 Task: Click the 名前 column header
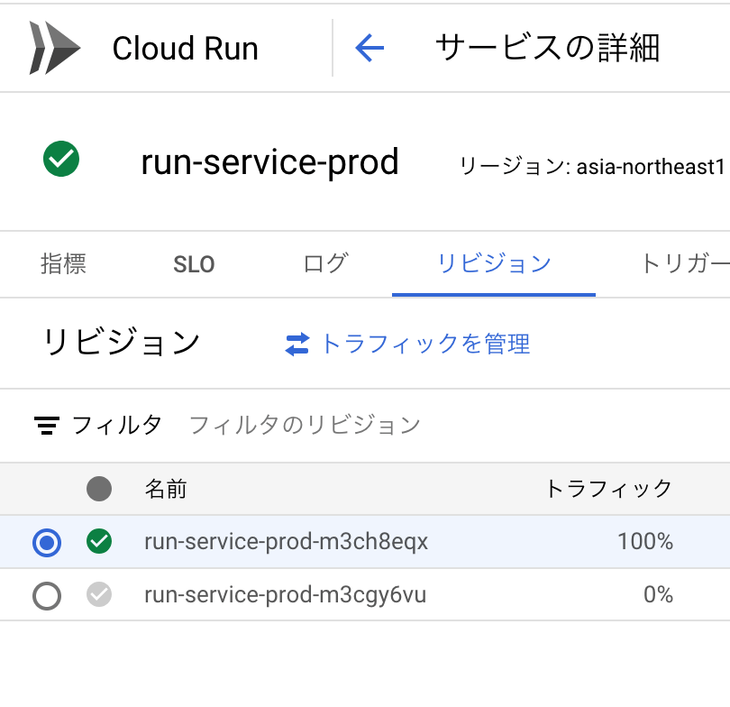point(166,489)
